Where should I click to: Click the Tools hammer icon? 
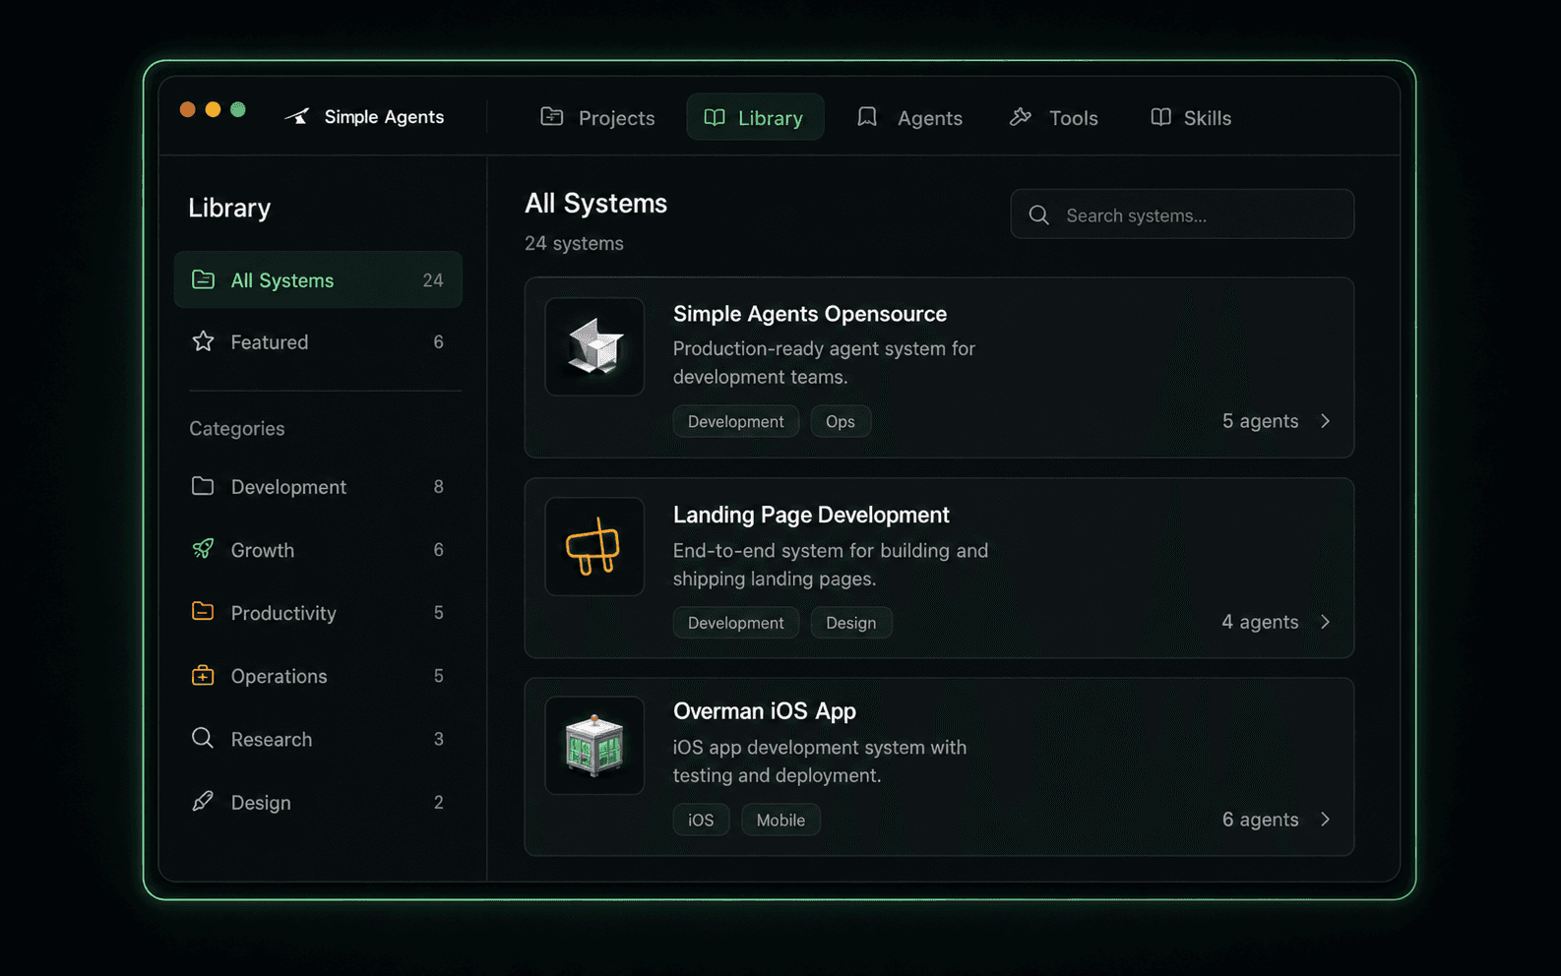(x=1021, y=116)
